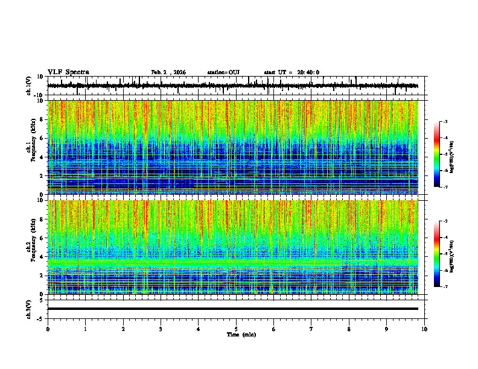The image size is (478, 369).
Task: Click inside the ch.1 spectrogram panel
Action: click(233, 147)
